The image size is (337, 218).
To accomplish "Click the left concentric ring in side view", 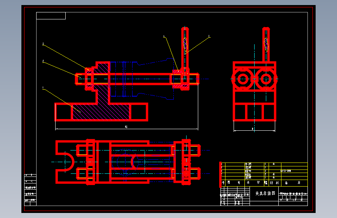I will [x=243, y=79].
